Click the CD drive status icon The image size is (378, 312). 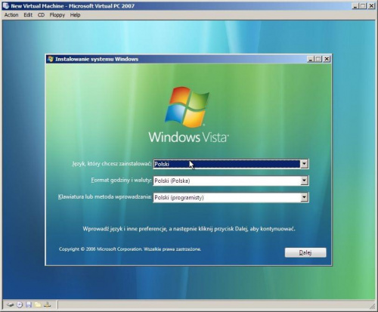[x=20, y=305]
